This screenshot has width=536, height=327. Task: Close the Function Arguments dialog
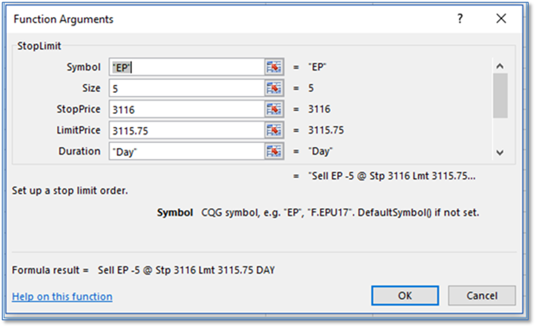click(501, 19)
